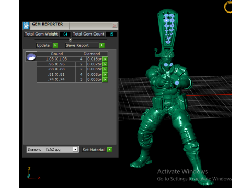The width and height of the screenshot is (251, 188).
Task: Click the green arrow beside Set Material
Action: (x=109, y=150)
